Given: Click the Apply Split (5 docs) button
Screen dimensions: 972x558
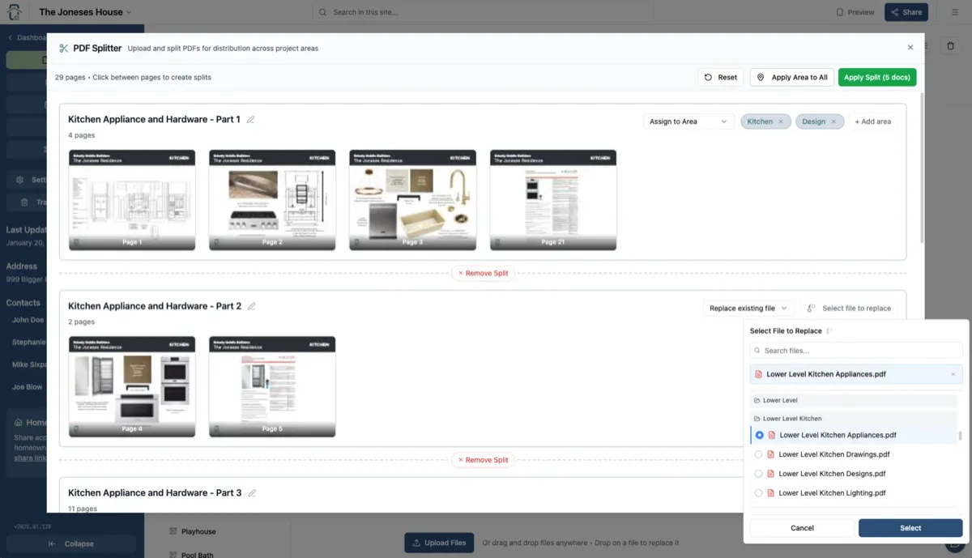Looking at the screenshot, I should click(877, 77).
